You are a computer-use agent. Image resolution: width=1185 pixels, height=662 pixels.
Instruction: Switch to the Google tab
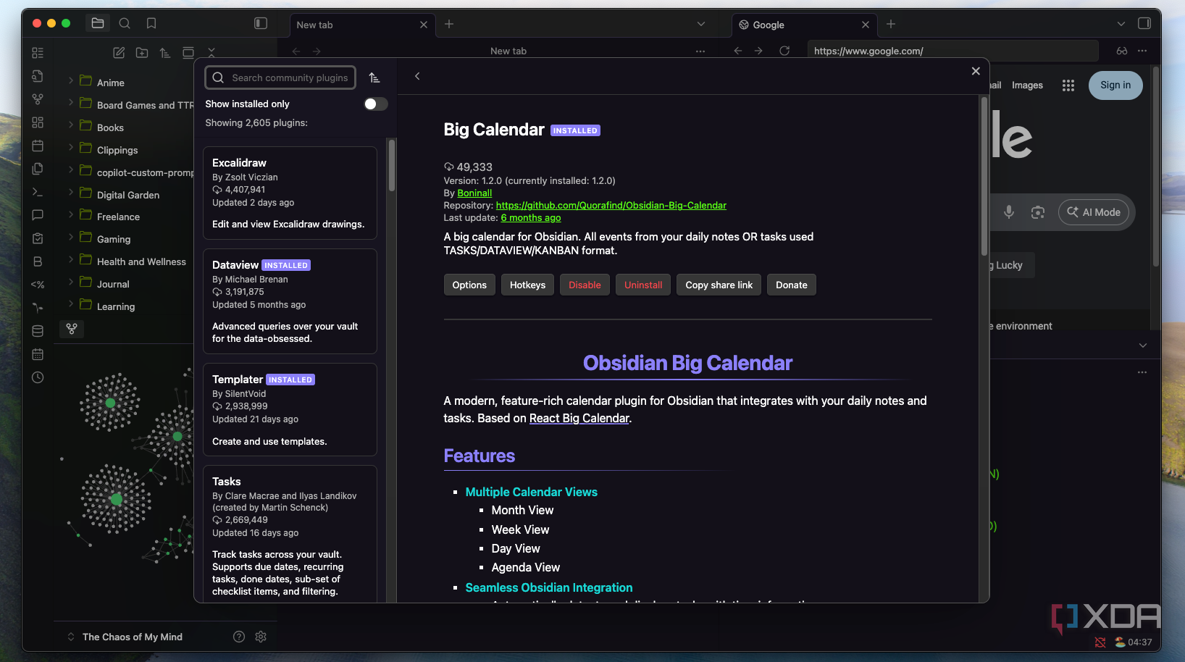804,25
